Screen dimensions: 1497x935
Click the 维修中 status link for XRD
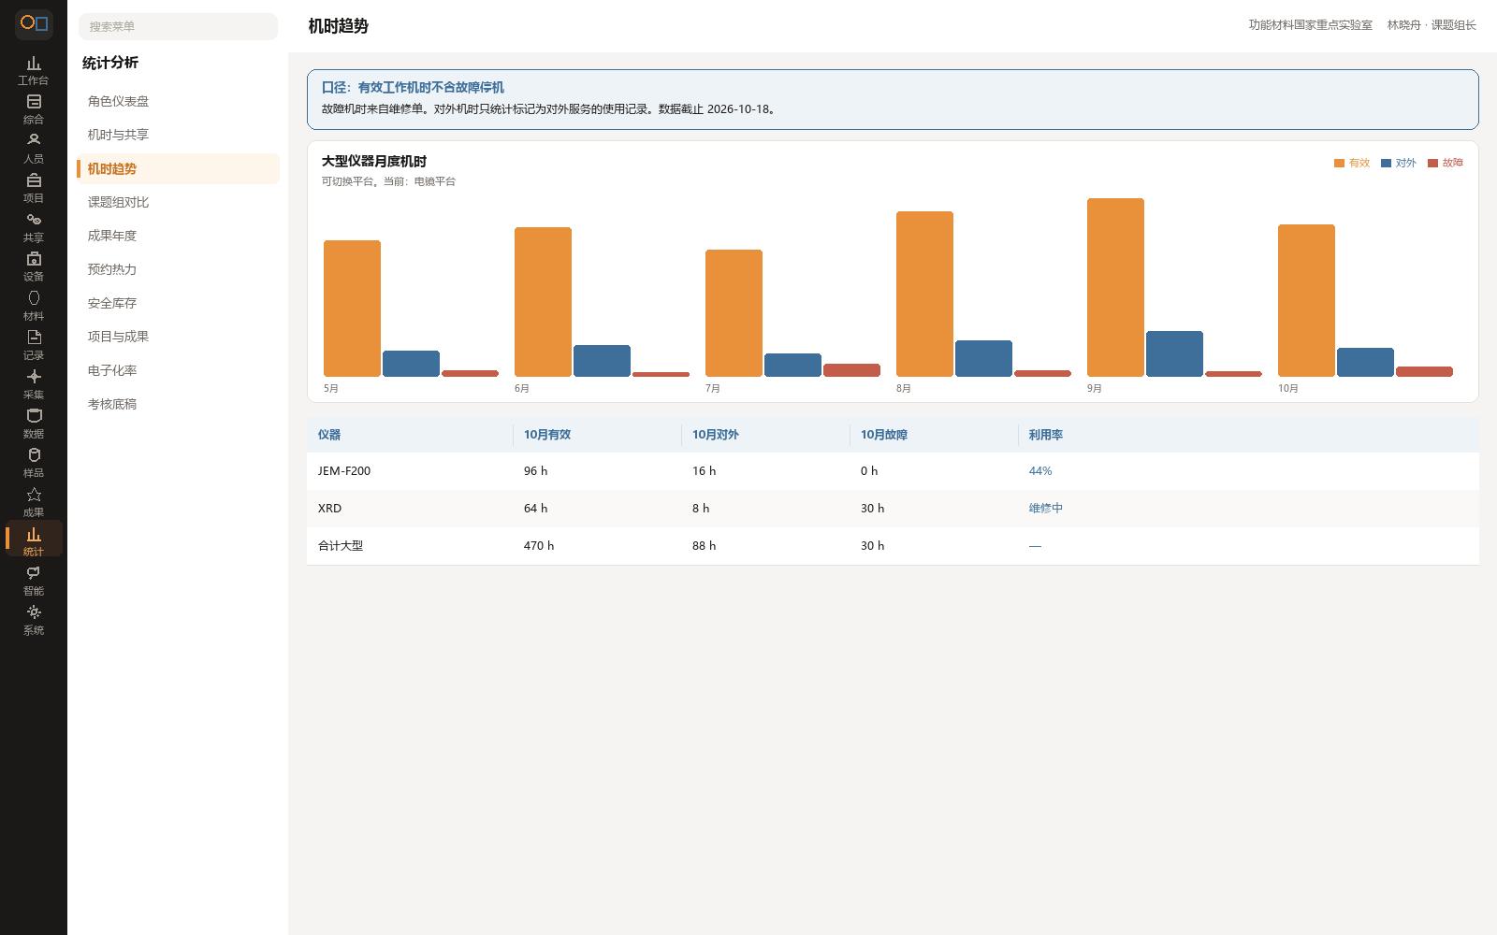click(x=1045, y=509)
